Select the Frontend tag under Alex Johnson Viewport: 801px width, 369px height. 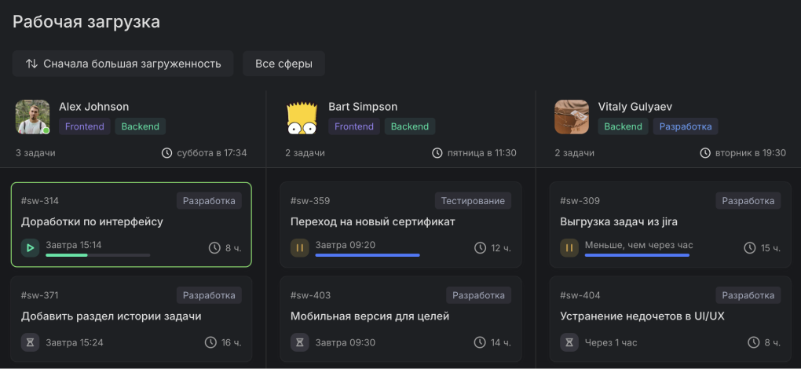[x=85, y=126]
